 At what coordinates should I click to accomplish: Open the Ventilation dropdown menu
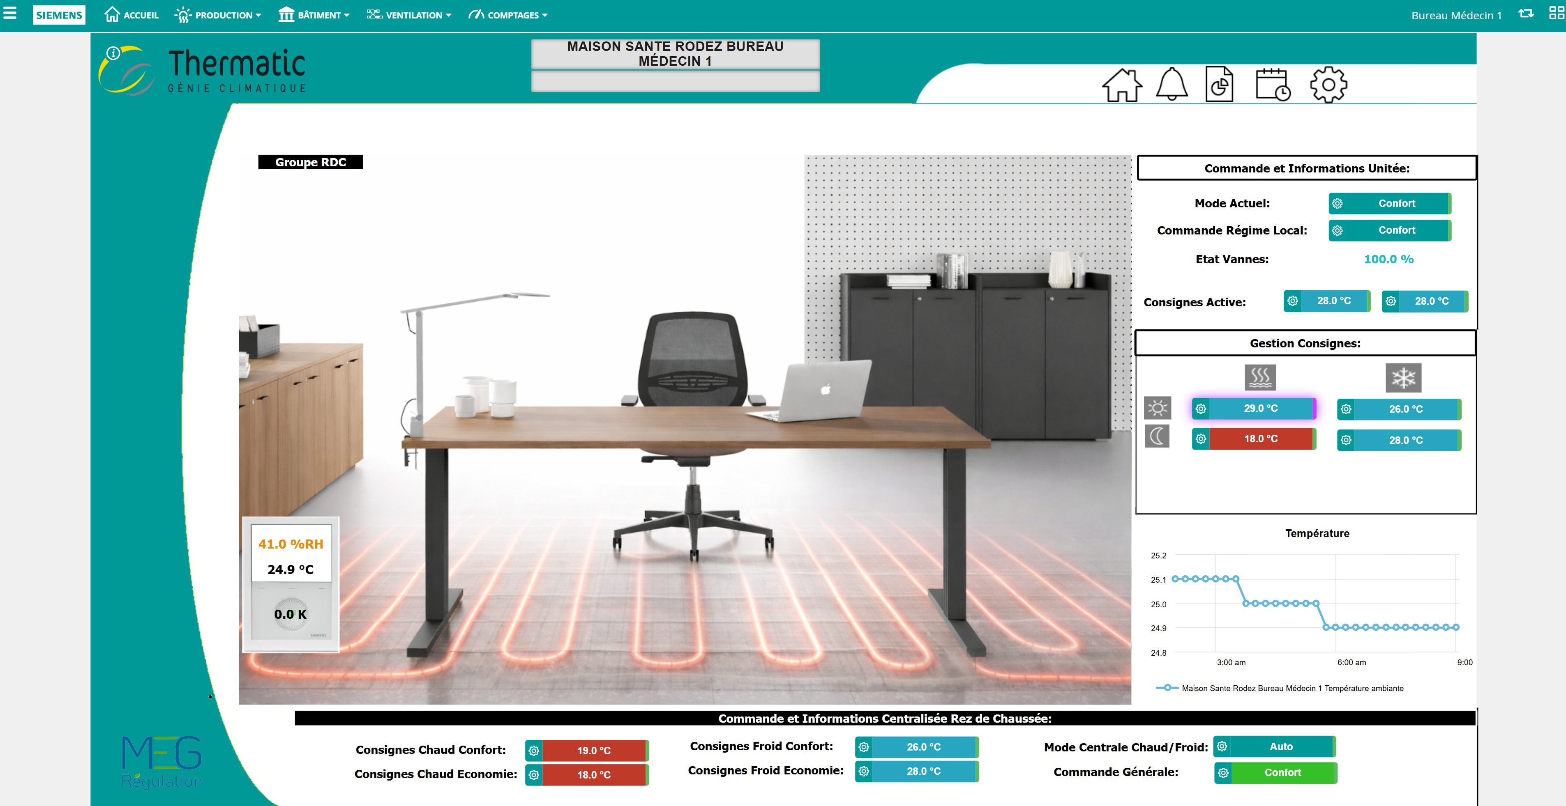pyautogui.click(x=408, y=15)
